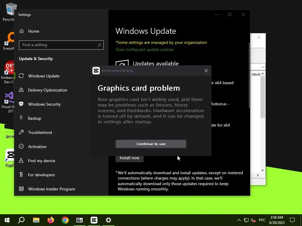
Task: Open Google Chrome from the taskbar
Action: pos(65,220)
